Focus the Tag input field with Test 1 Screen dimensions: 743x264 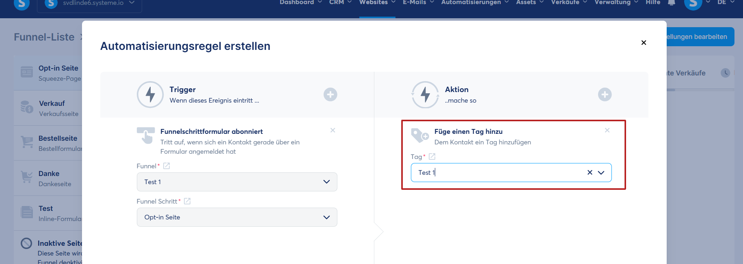coord(511,172)
